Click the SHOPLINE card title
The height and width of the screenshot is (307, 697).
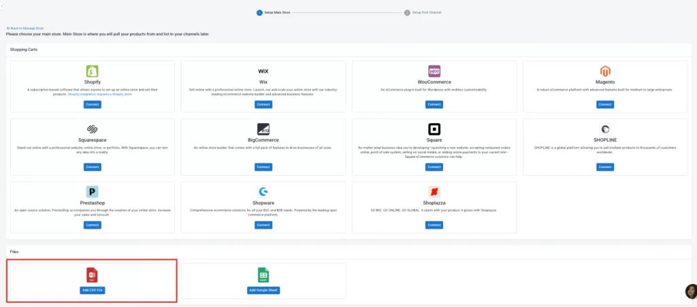(x=605, y=140)
